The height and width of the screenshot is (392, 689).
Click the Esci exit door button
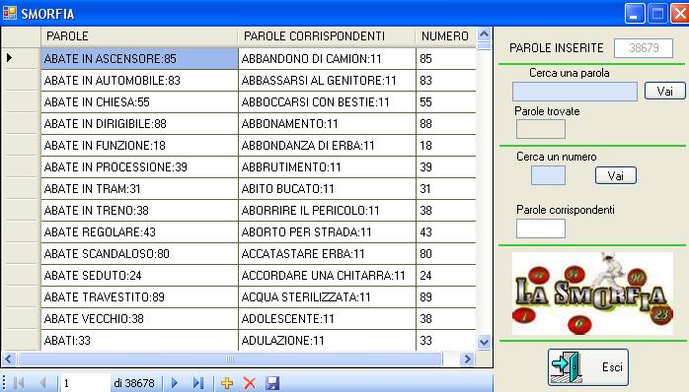588,367
